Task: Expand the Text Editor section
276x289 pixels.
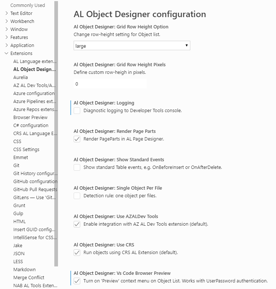Action: coord(7,13)
